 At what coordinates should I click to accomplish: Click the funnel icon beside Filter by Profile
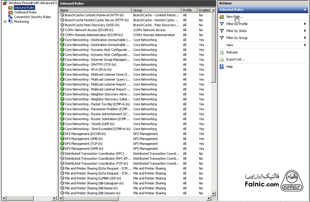click(222, 24)
